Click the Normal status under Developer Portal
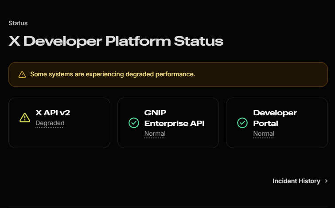This screenshot has width=335, height=208. tap(264, 133)
